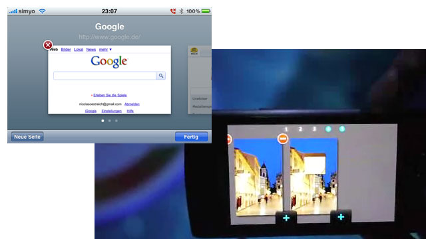Click the first teal circle indicator
This screenshot has height=239, width=426.
point(328,129)
